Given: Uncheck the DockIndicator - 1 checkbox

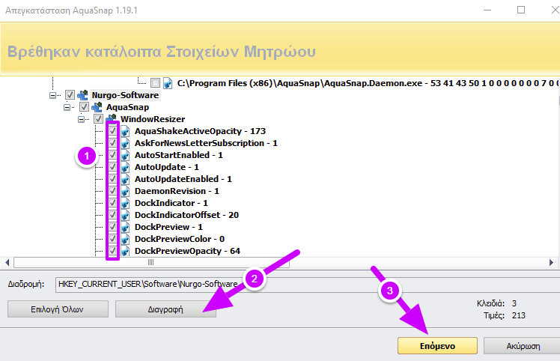Looking at the screenshot, I should (x=112, y=203).
